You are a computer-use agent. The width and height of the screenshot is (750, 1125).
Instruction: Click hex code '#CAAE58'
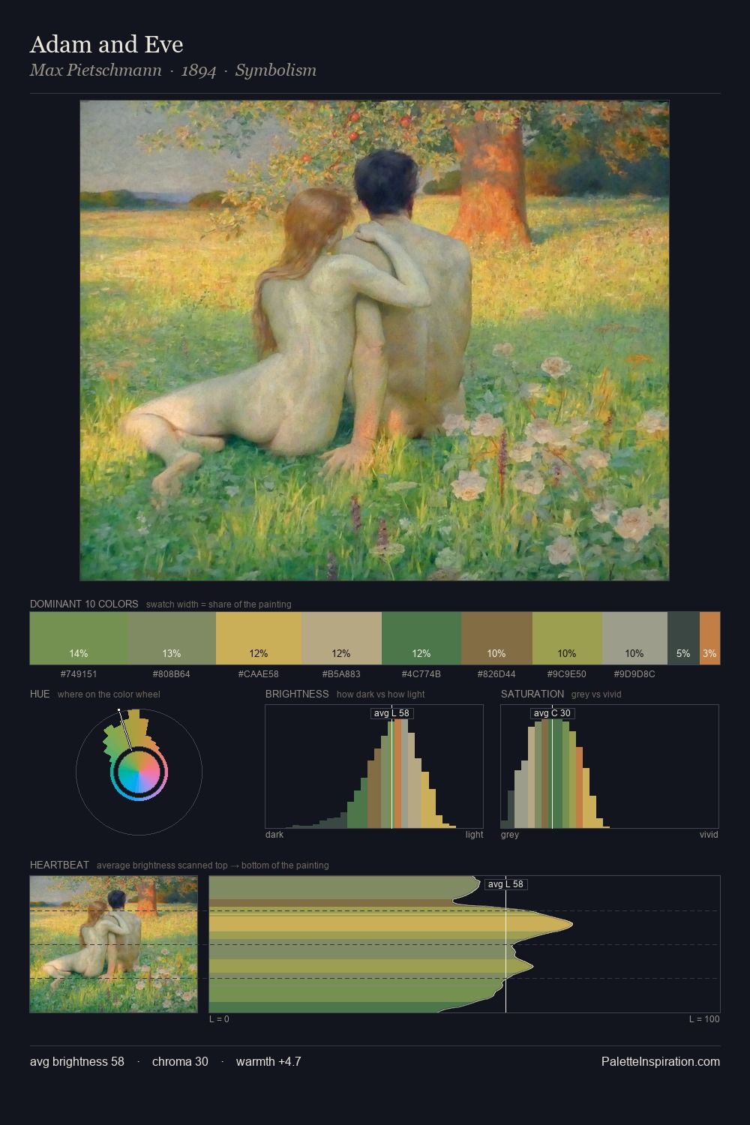(259, 673)
